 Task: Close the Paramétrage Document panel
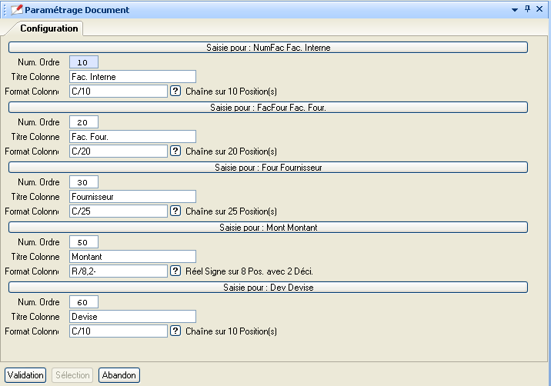coord(540,9)
